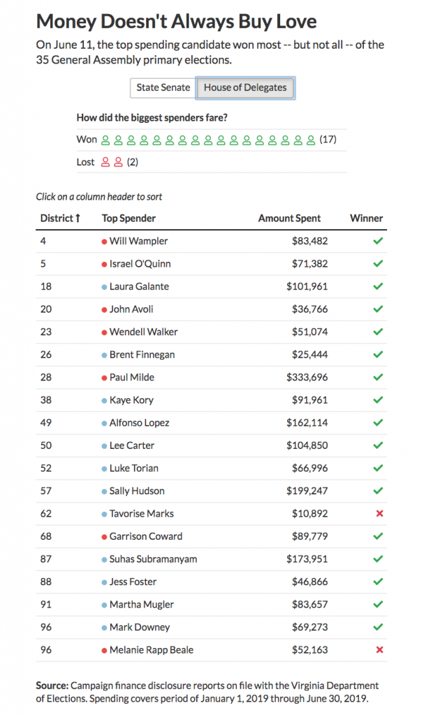Sort table by Top Spender header

pyautogui.click(x=128, y=218)
